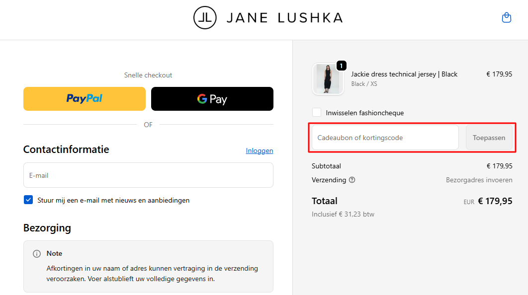
Task: Click the Jackie dress technical jersey title
Action: tap(404, 74)
